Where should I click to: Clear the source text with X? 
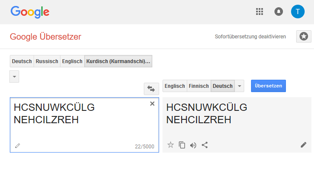tap(152, 104)
